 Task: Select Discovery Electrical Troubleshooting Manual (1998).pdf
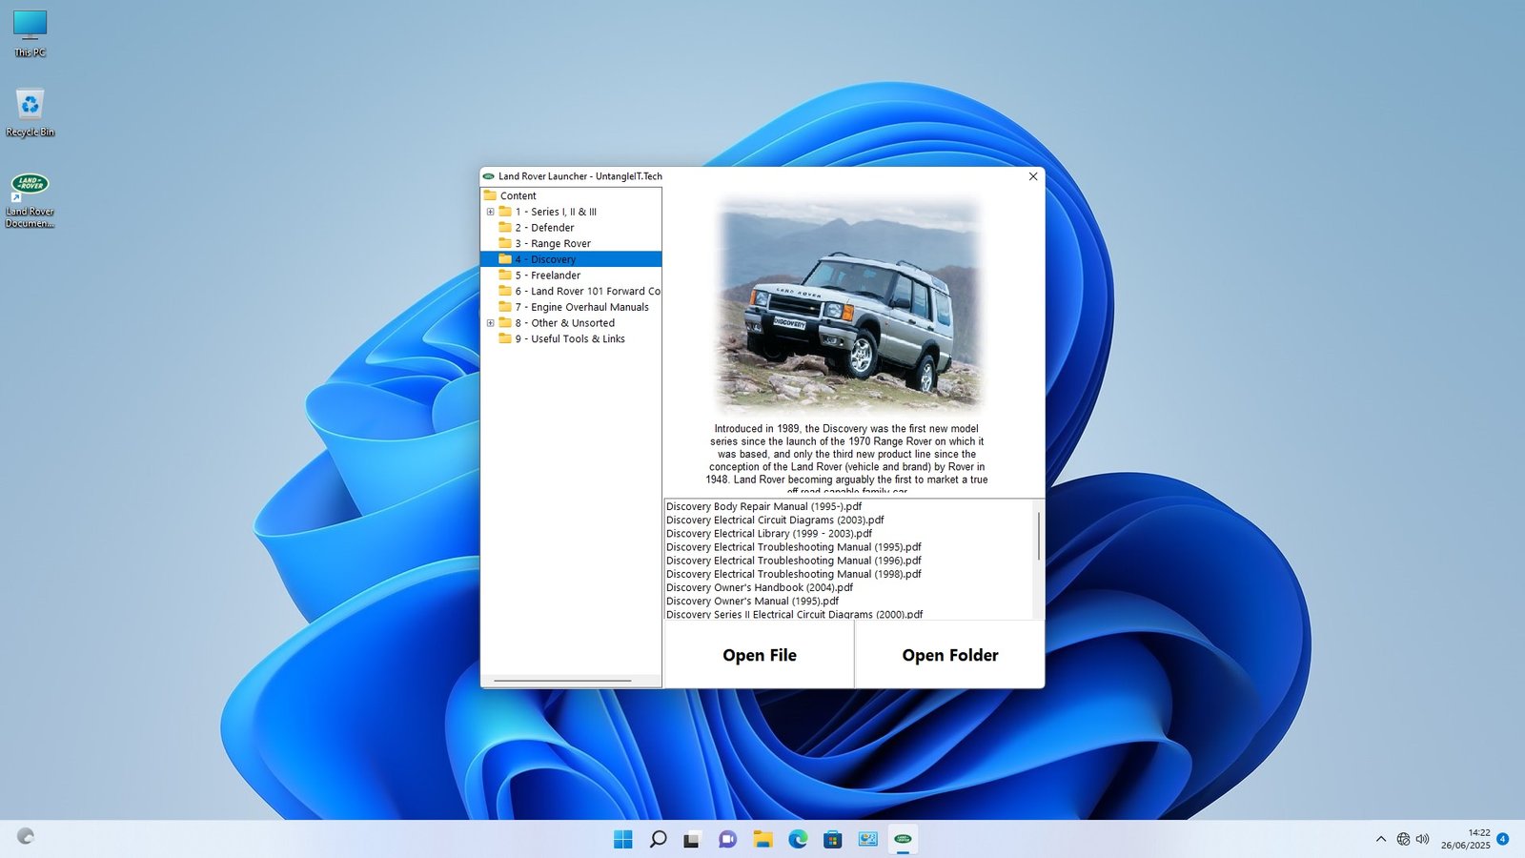(793, 574)
